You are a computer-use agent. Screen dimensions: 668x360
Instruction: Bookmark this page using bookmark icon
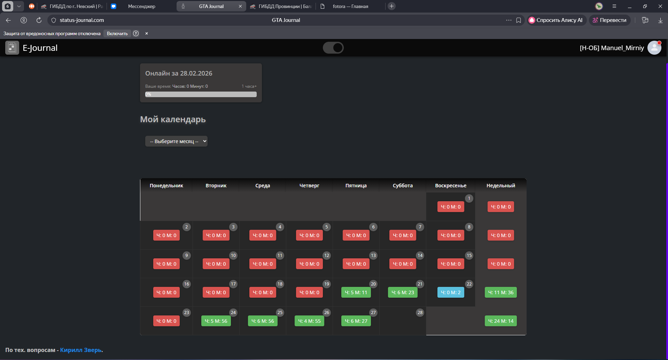click(519, 20)
